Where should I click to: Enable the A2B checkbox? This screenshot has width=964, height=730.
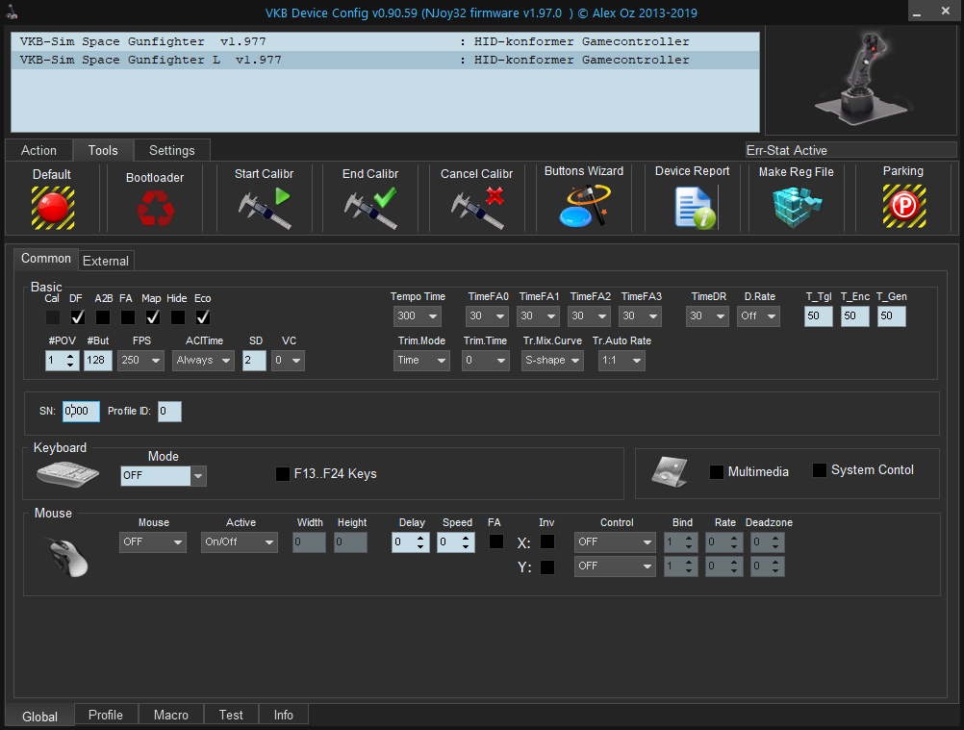103,317
